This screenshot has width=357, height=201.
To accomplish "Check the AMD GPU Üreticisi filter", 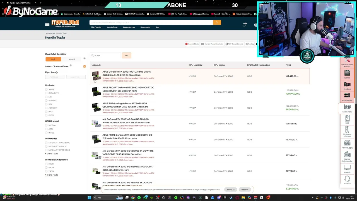I will point(46,129).
